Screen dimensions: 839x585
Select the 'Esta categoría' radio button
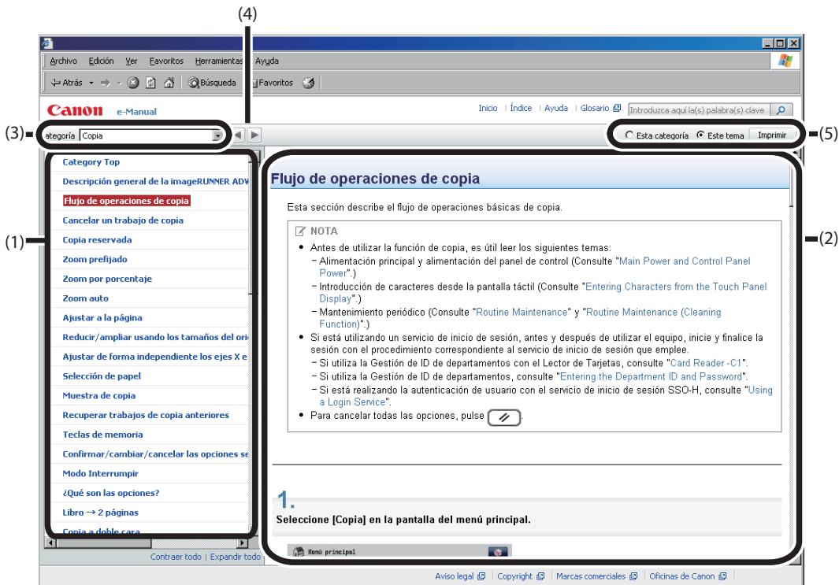point(629,135)
